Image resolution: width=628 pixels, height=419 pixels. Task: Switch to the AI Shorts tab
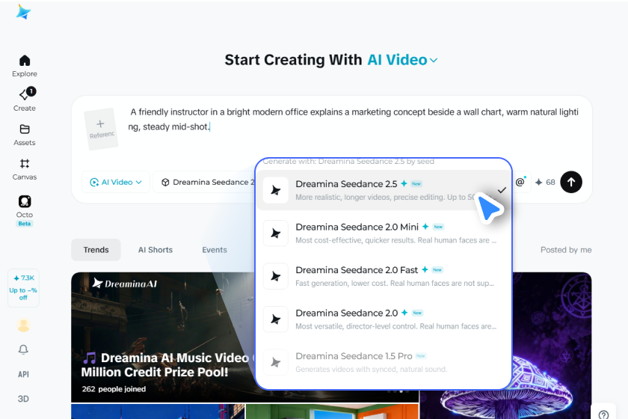[156, 250]
